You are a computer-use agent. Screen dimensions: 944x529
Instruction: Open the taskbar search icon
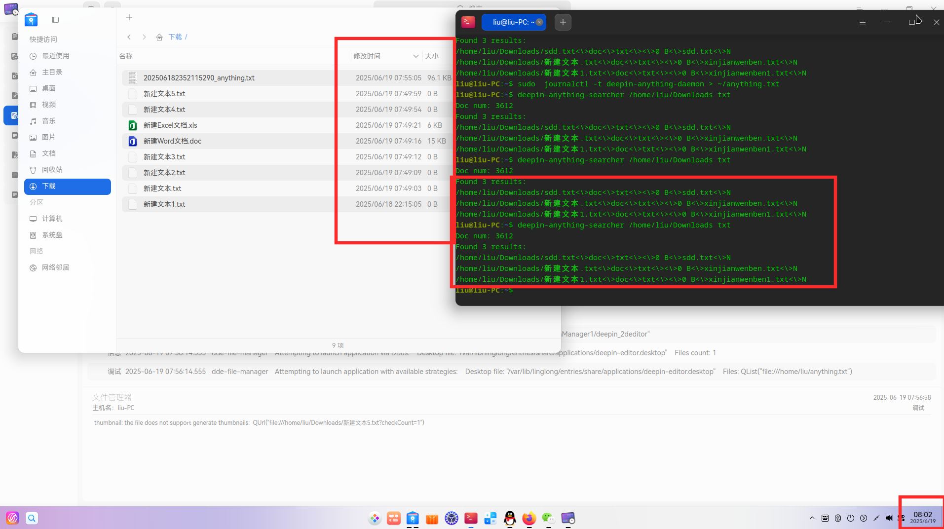click(x=32, y=518)
